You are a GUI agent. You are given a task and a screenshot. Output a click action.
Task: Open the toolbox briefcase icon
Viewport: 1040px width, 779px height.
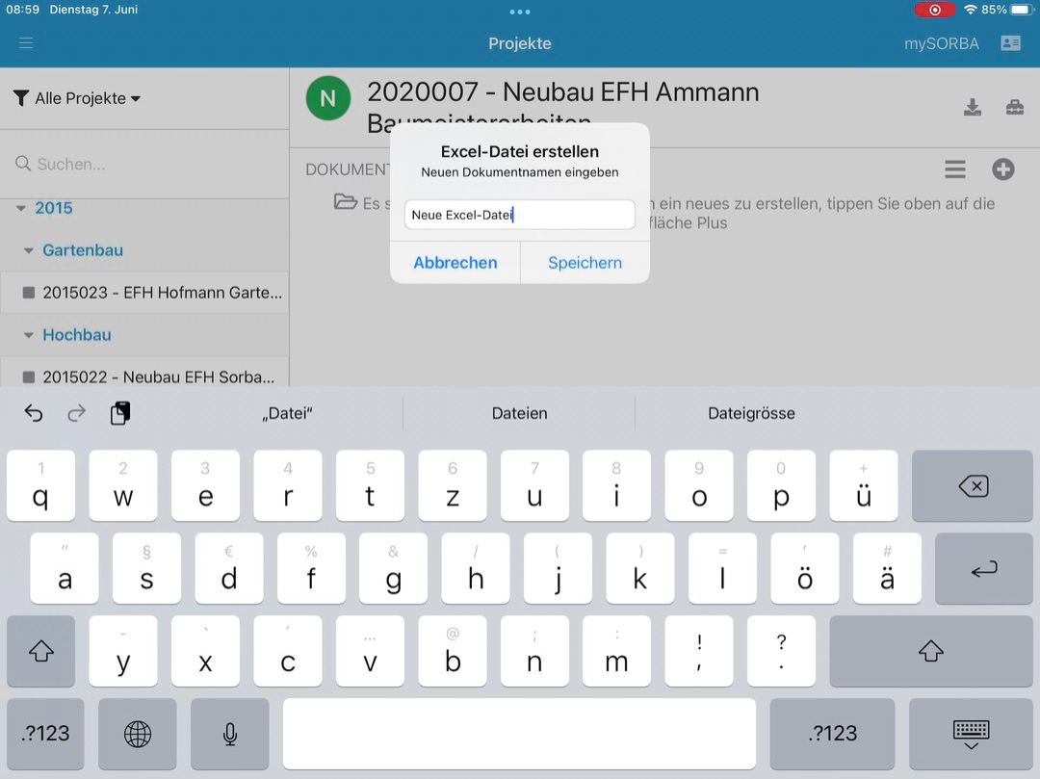(1015, 107)
